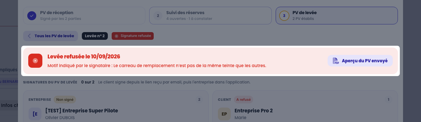Click the Signature refusée status badge
The height and width of the screenshot is (122, 421).
(x=133, y=36)
